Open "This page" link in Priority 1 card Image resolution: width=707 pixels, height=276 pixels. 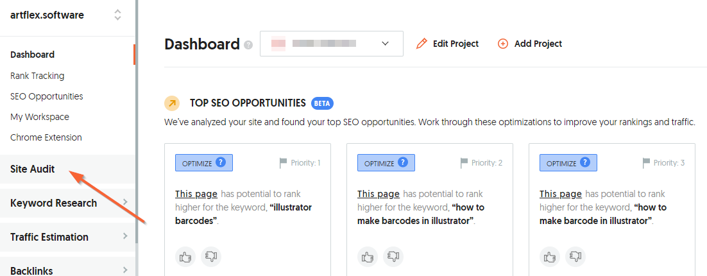196,194
